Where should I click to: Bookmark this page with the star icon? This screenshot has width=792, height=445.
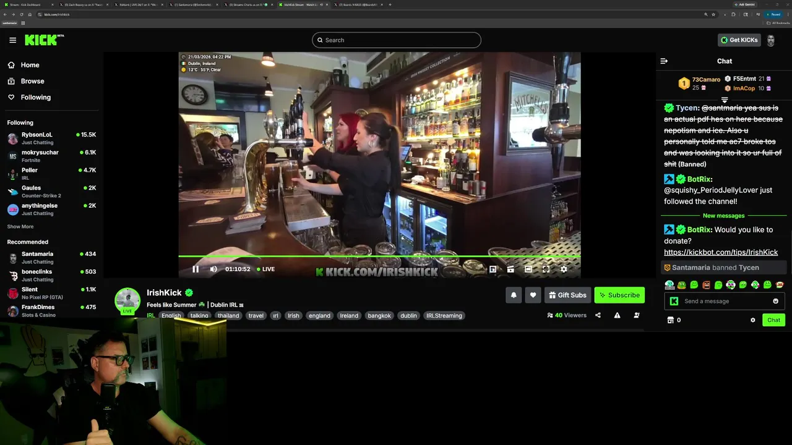tap(713, 14)
